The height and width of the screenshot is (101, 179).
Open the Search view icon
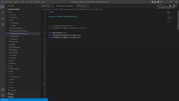3,12
